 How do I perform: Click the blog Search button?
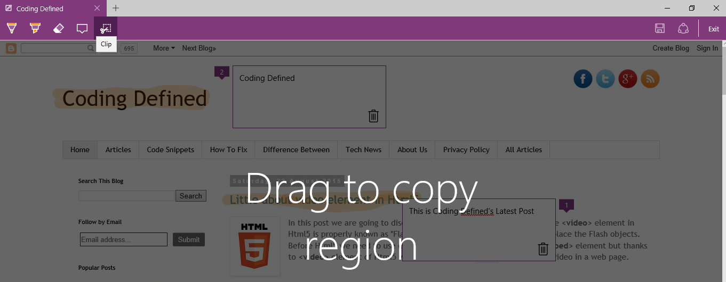click(x=191, y=196)
